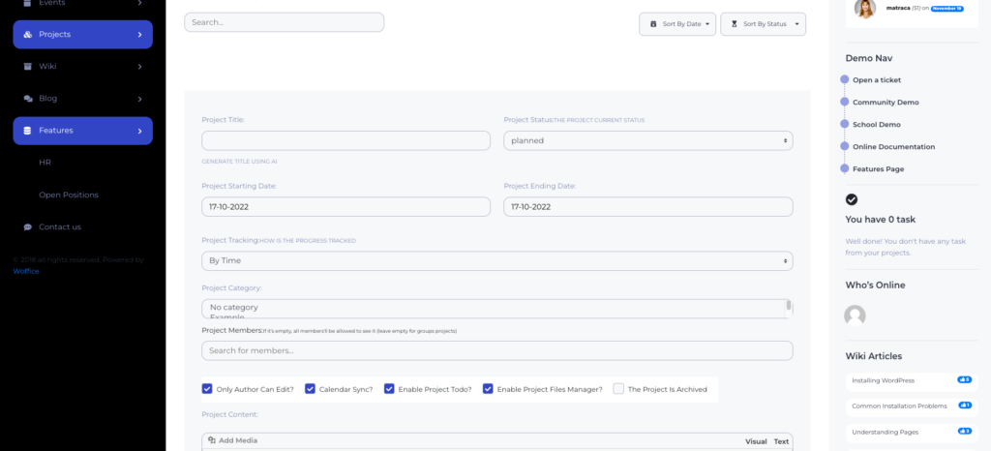Click the Project Starting Date field
This screenshot has width=991, height=451.
point(345,206)
